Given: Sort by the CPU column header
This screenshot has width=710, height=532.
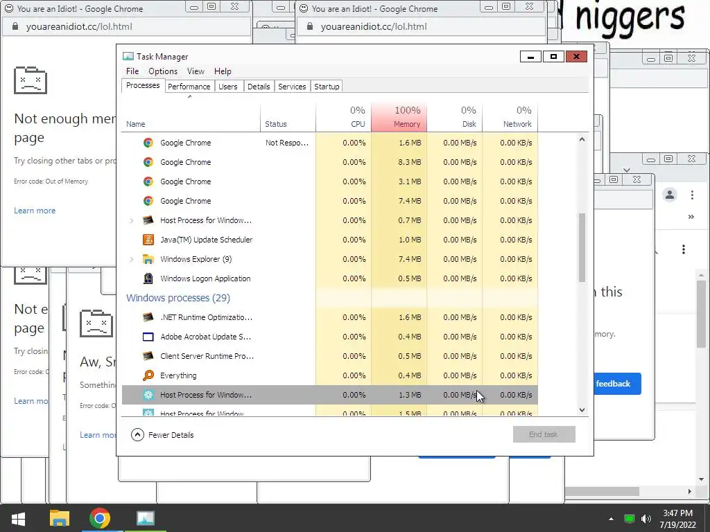Looking at the screenshot, I should click(x=343, y=118).
